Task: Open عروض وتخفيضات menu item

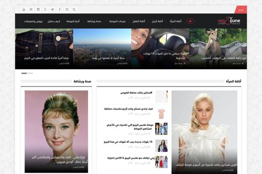Action: [34, 21]
